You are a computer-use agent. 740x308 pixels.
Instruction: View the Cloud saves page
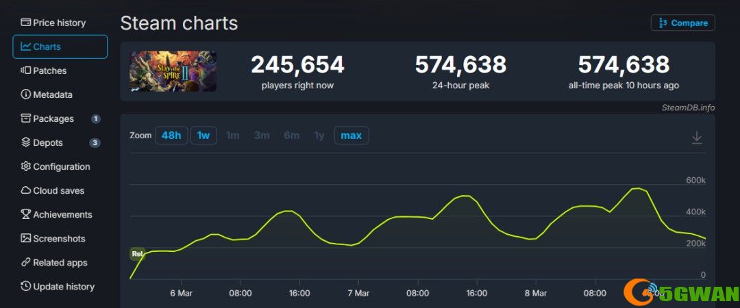[60, 190]
